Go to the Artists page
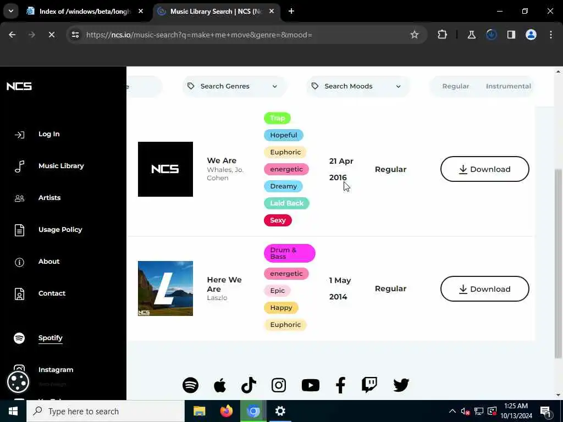Screen dimensions: 563x422 (49, 198)
